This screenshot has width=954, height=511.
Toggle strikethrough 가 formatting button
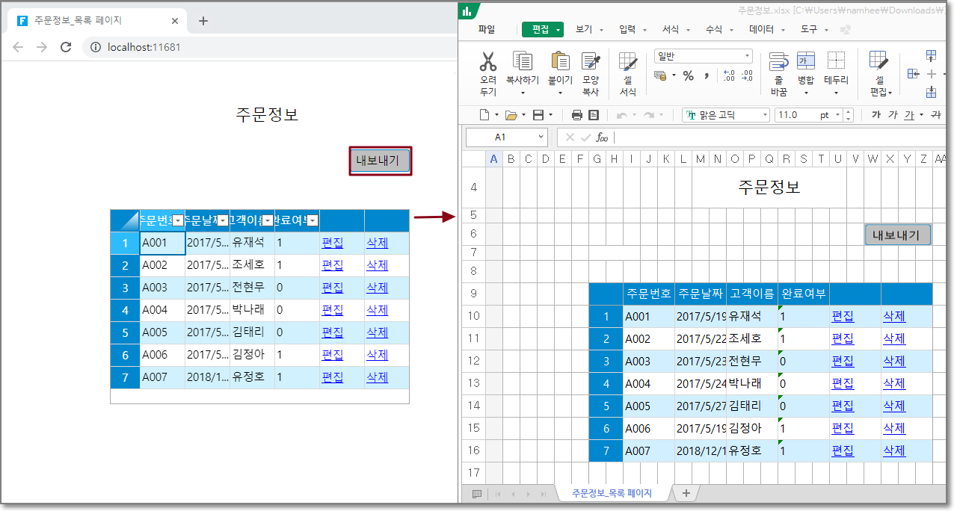click(x=935, y=115)
